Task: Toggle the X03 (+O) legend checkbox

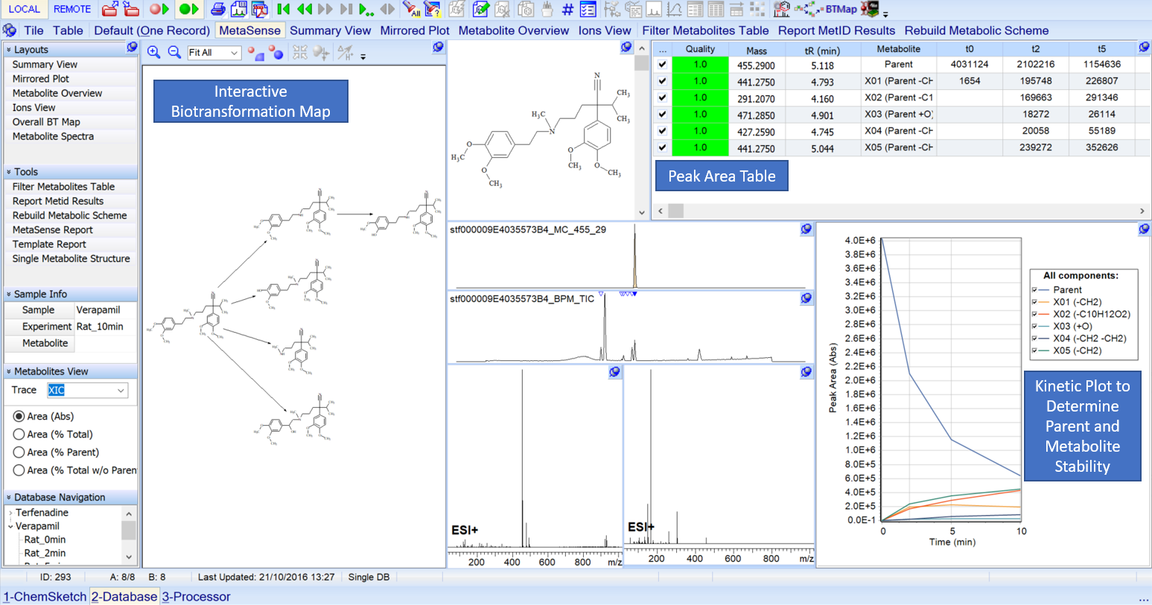Action: [x=1034, y=326]
